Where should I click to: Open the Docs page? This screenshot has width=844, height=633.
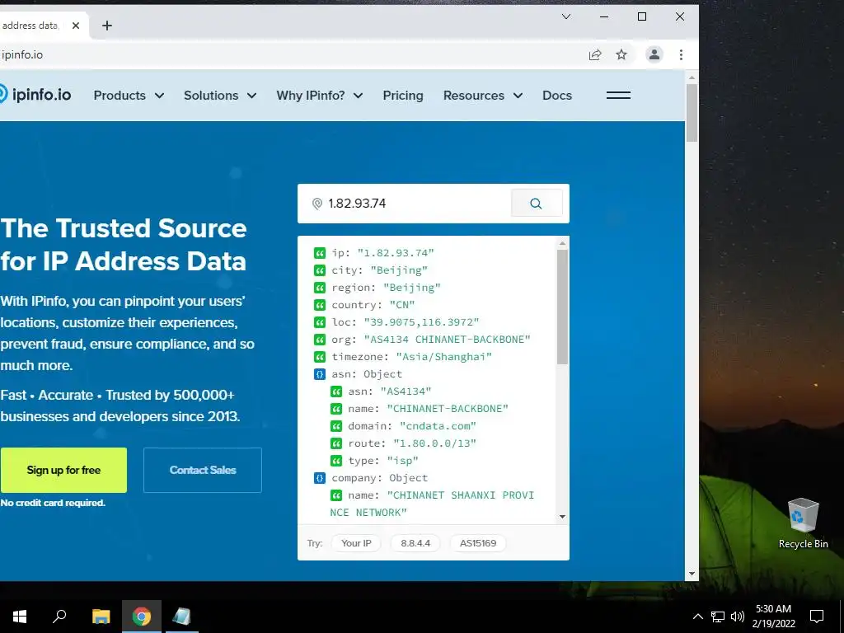pyautogui.click(x=557, y=96)
